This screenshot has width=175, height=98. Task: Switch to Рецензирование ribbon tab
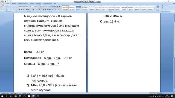pos(48,4)
